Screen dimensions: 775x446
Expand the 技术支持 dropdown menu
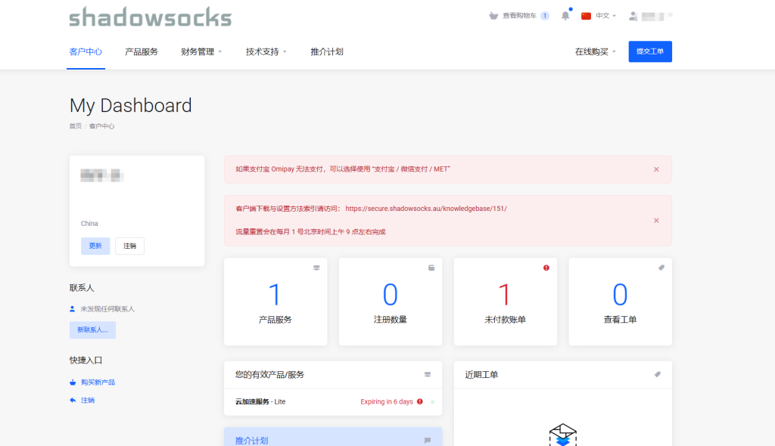(266, 52)
